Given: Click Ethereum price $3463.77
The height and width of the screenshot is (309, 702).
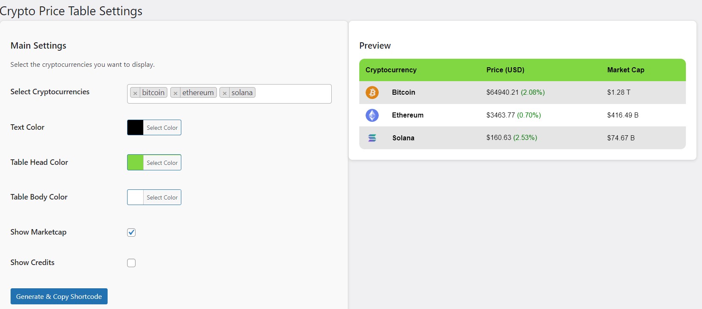Looking at the screenshot, I should [x=501, y=115].
